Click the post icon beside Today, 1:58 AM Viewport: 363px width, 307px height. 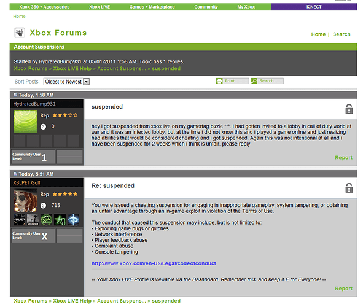pyautogui.click(x=15, y=95)
